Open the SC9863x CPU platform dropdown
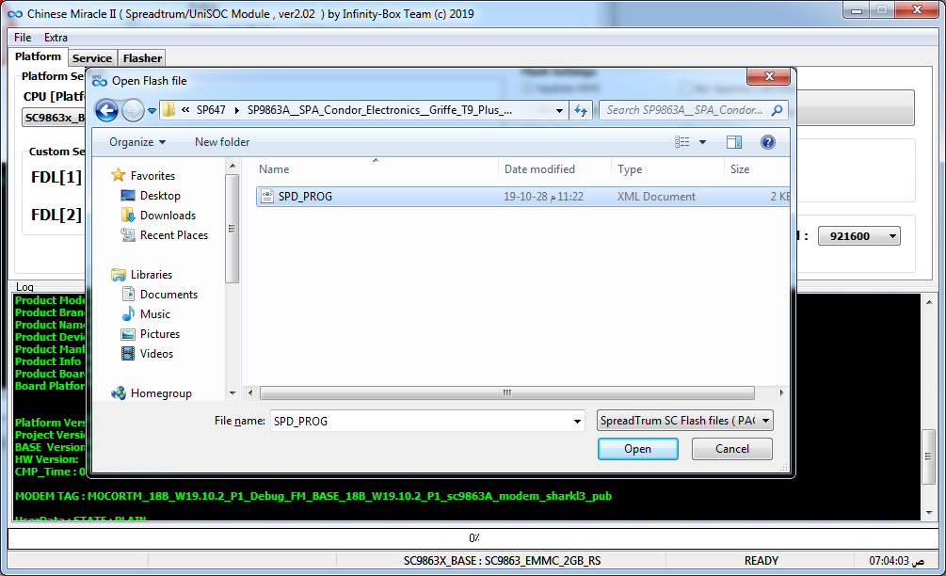Image resolution: width=946 pixels, height=576 pixels. 55,118
